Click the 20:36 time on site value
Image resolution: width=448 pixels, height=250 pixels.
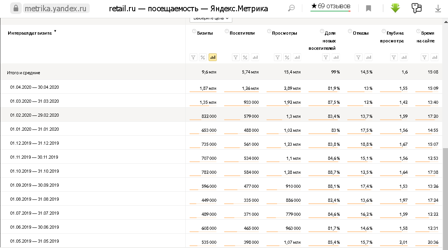pos(433,242)
